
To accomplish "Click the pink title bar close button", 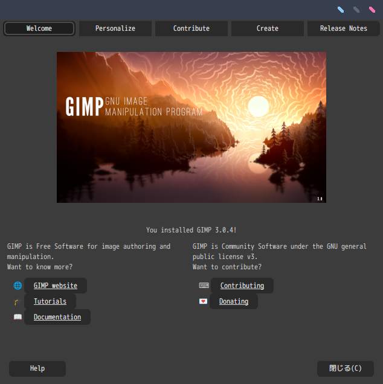I will [372, 10].
